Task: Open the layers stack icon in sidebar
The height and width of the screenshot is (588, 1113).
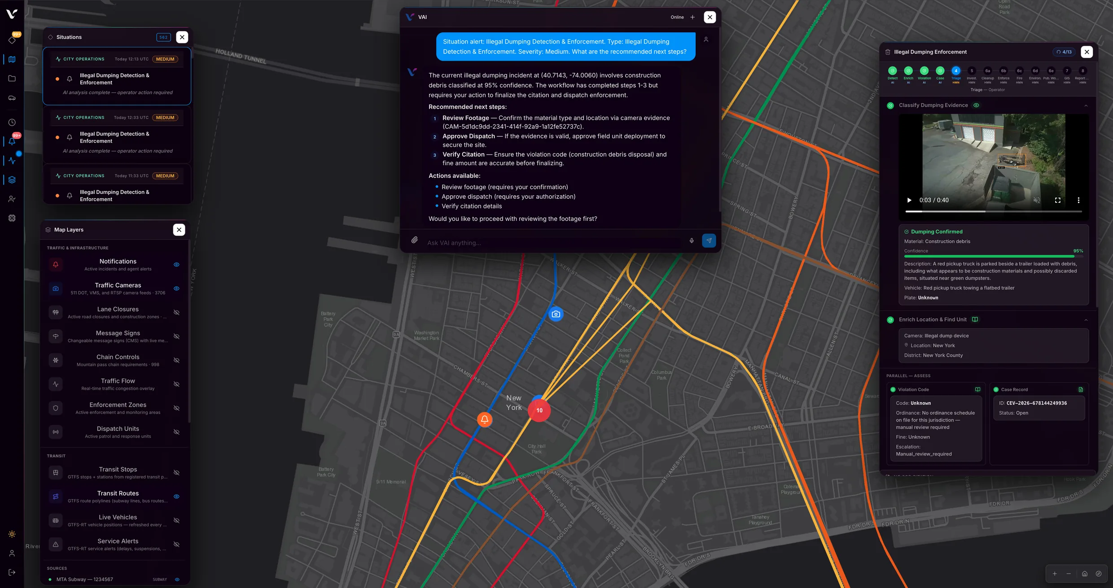Action: (12, 180)
